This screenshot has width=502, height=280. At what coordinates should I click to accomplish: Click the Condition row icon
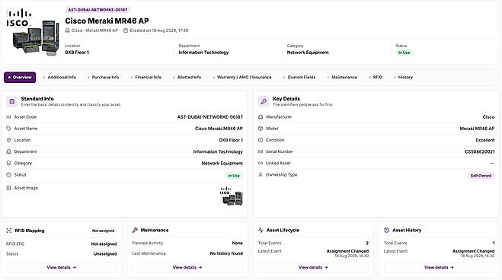pos(261,140)
